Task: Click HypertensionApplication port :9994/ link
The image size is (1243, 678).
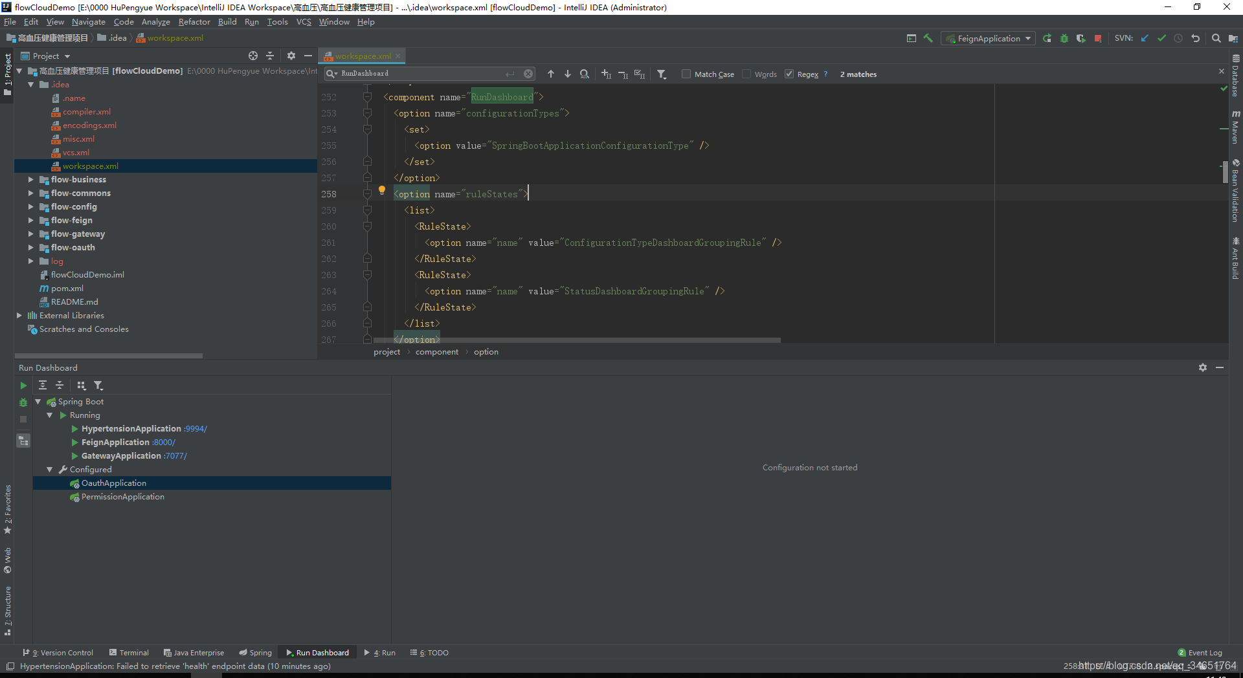Action: coord(196,428)
